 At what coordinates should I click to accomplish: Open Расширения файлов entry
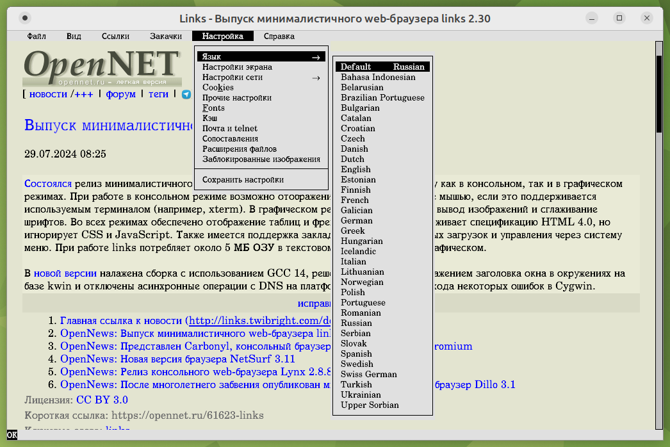[261, 149]
